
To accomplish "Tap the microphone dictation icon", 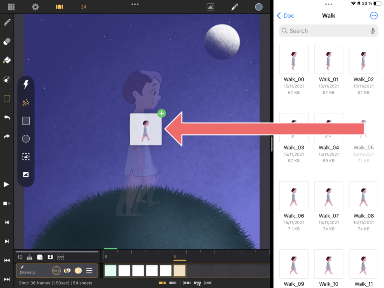I will coord(372,31).
